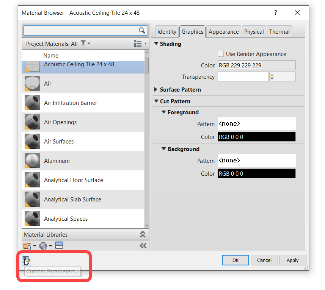Screen dimensions: 325x290
Task: Click the Shading color RGB 229 229 229
Action: coord(257,65)
